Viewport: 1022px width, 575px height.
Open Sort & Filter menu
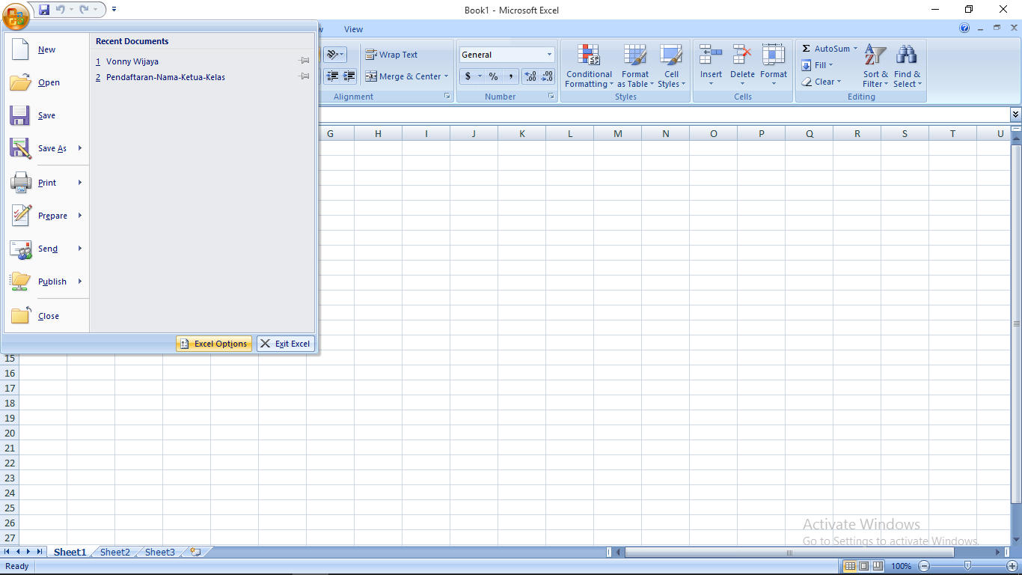click(875, 66)
